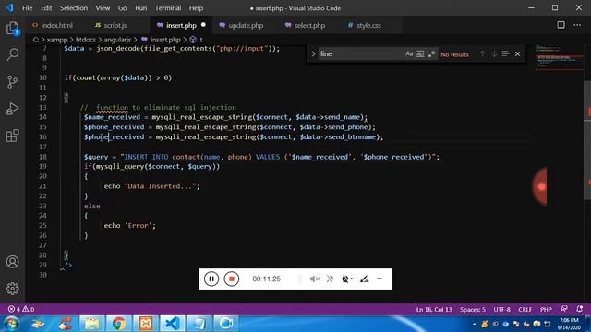Viewport: 591px width, 332px height.
Task: Open errors and warnings status item
Action: pos(21,309)
